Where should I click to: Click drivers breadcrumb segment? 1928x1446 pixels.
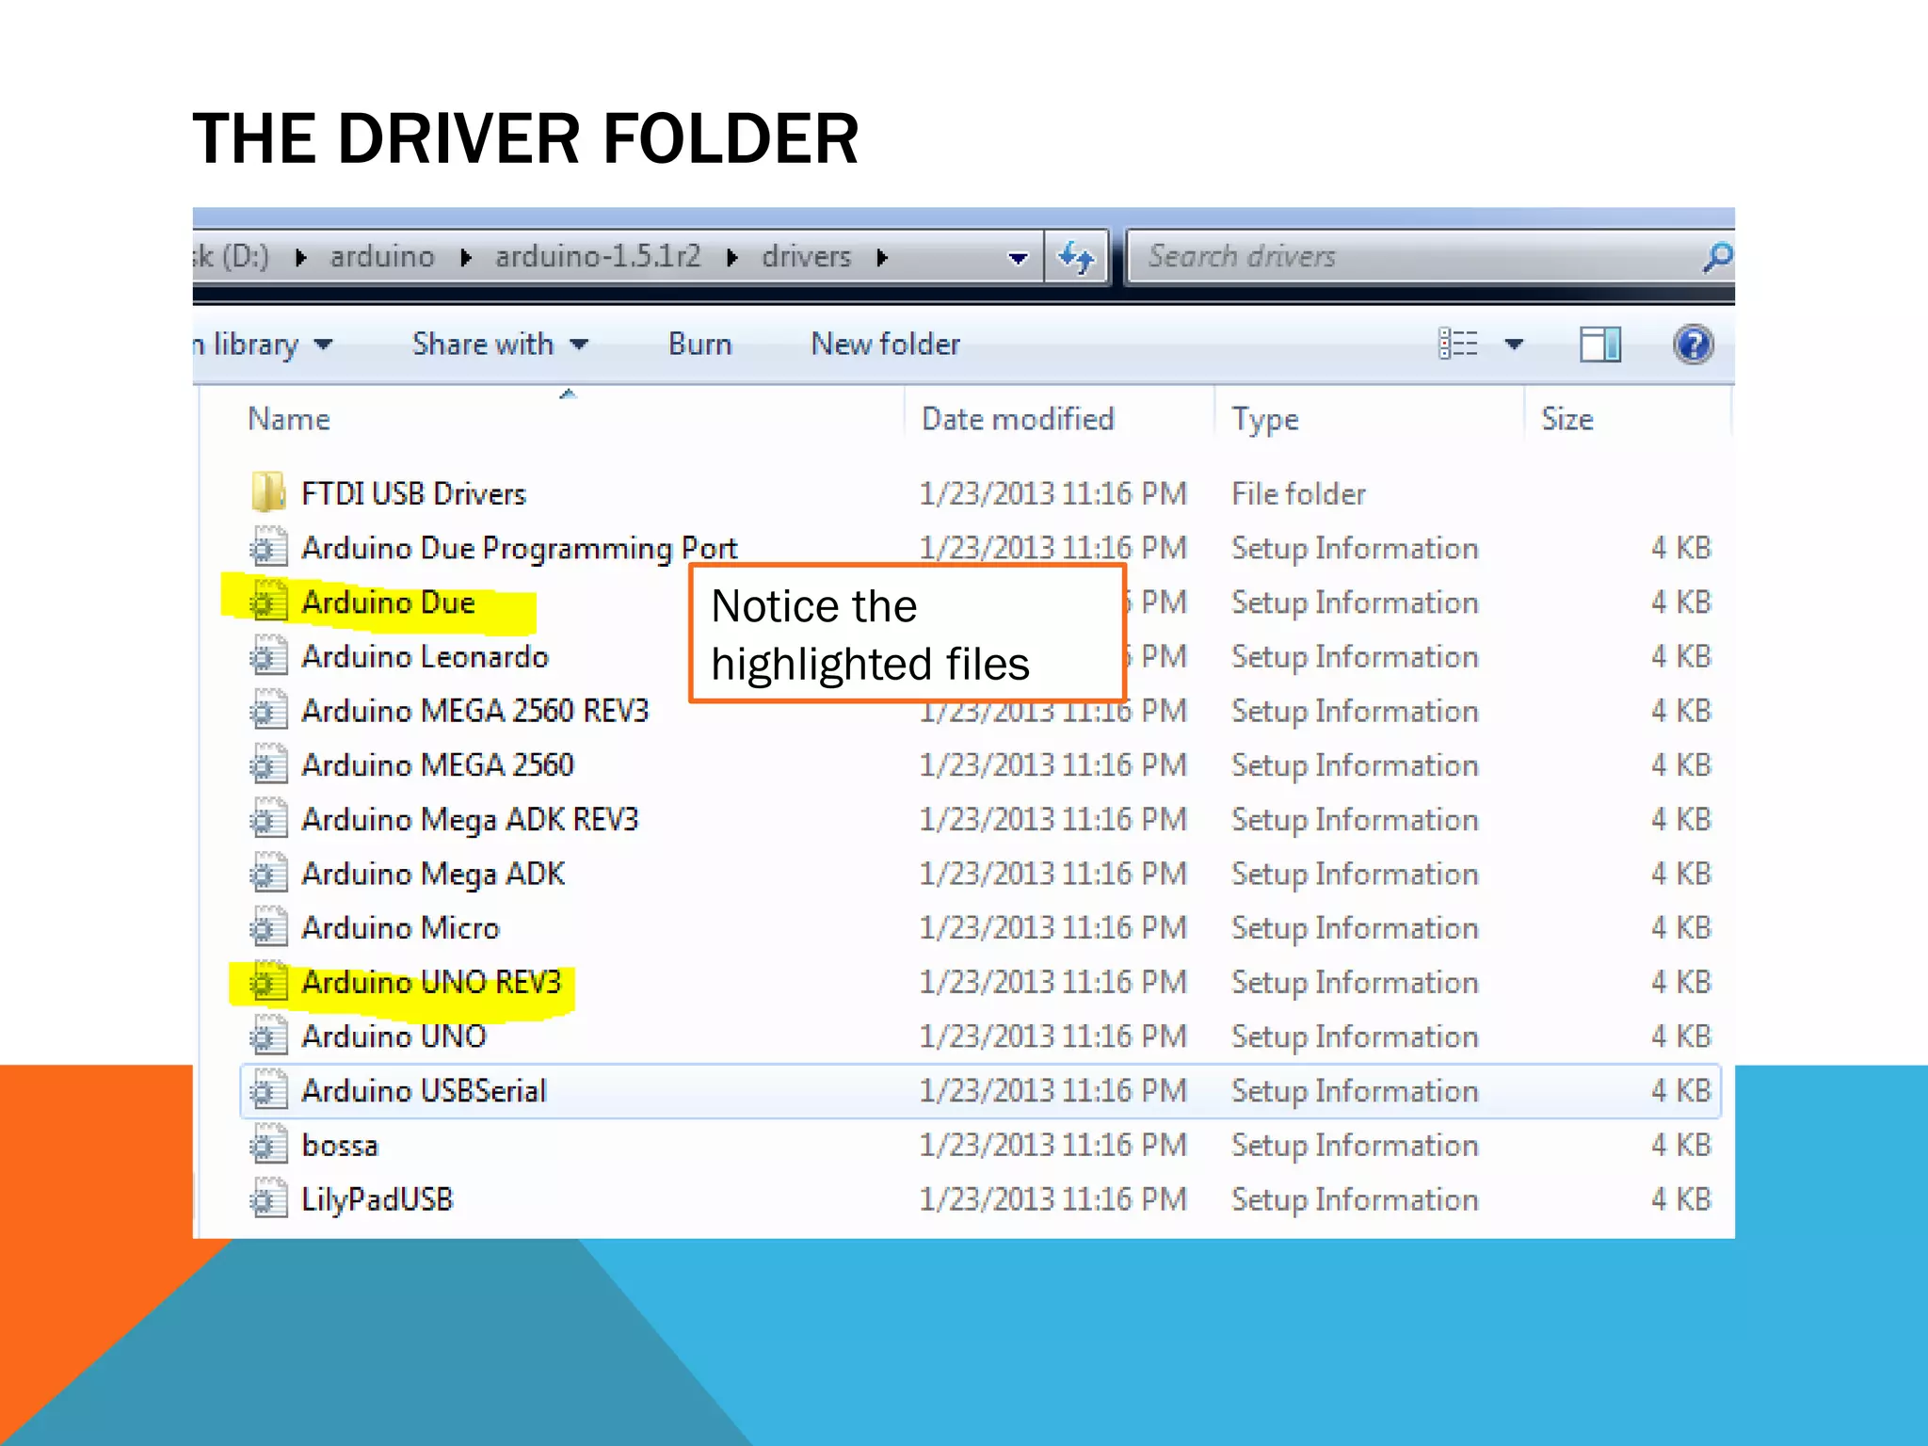[x=807, y=257]
